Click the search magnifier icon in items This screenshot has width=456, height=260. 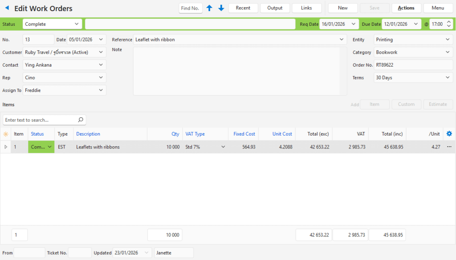pyautogui.click(x=81, y=120)
